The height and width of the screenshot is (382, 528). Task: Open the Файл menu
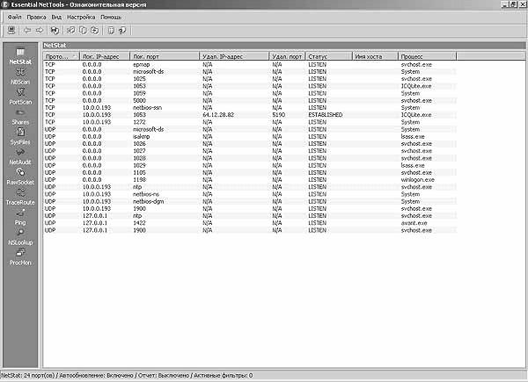pos(14,17)
